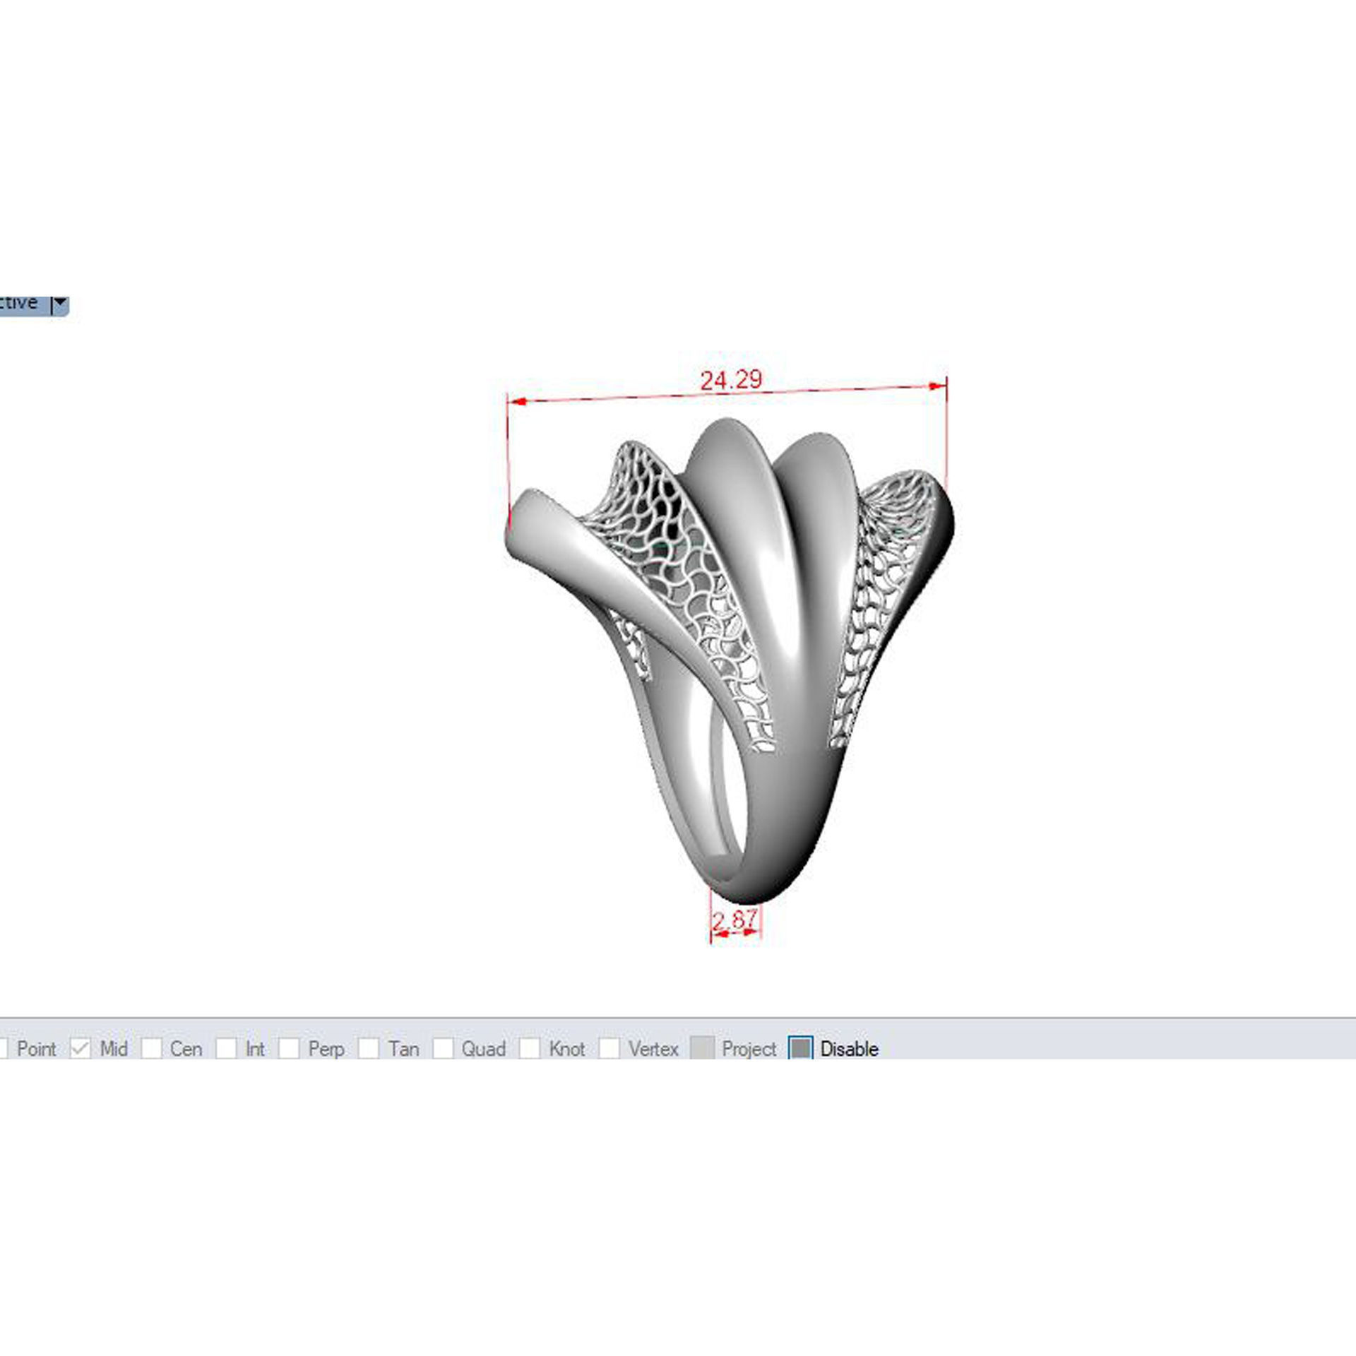Open the viewport title dropdown arrow
Image resolution: width=1356 pixels, height=1356 pixels.
[61, 304]
